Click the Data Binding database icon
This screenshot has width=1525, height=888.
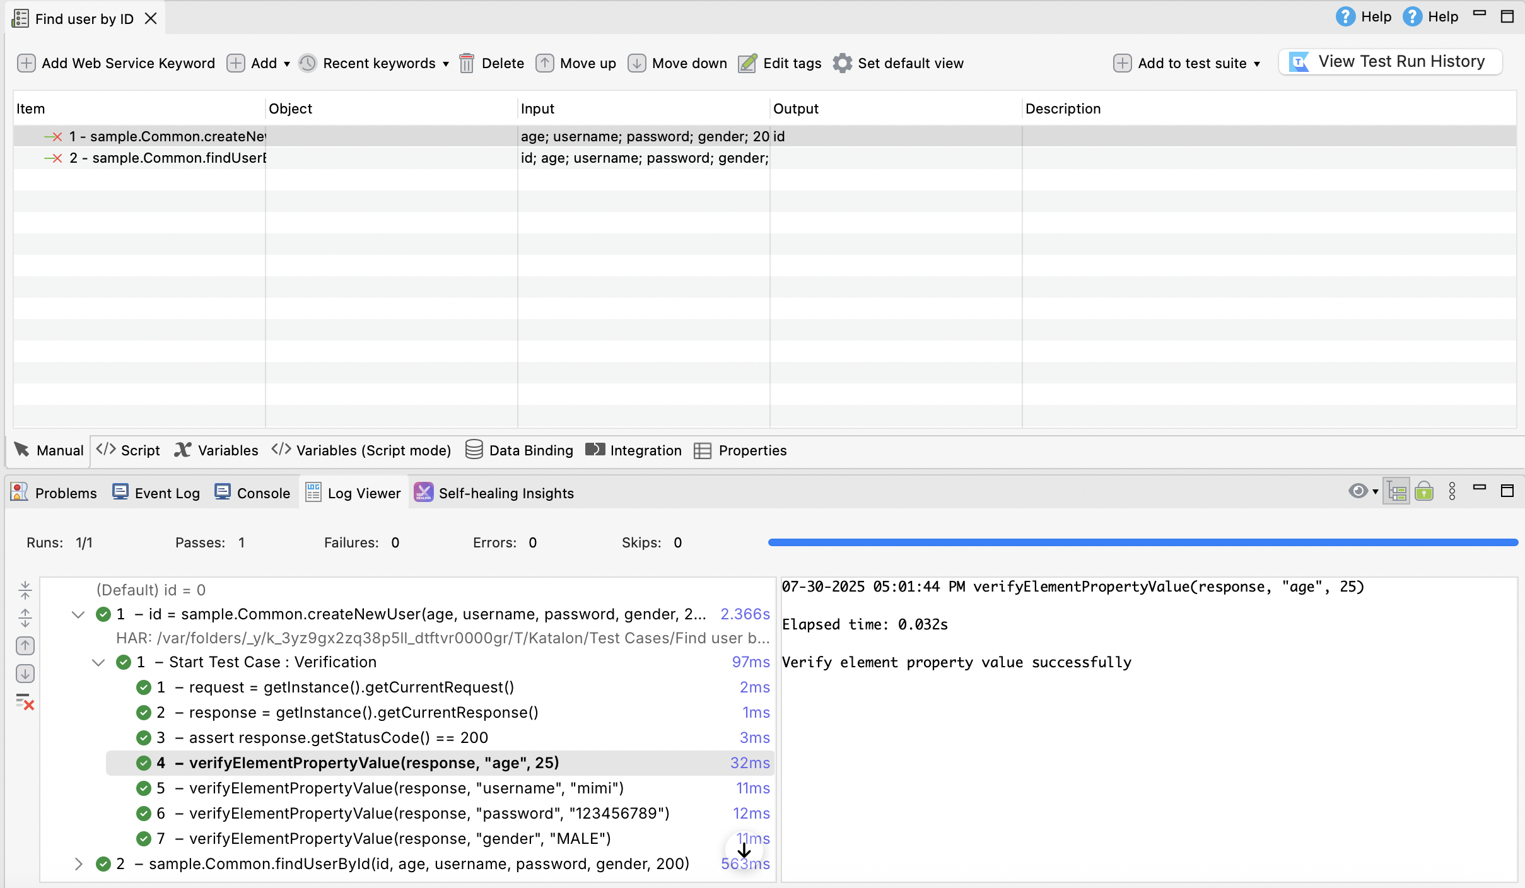tap(474, 450)
